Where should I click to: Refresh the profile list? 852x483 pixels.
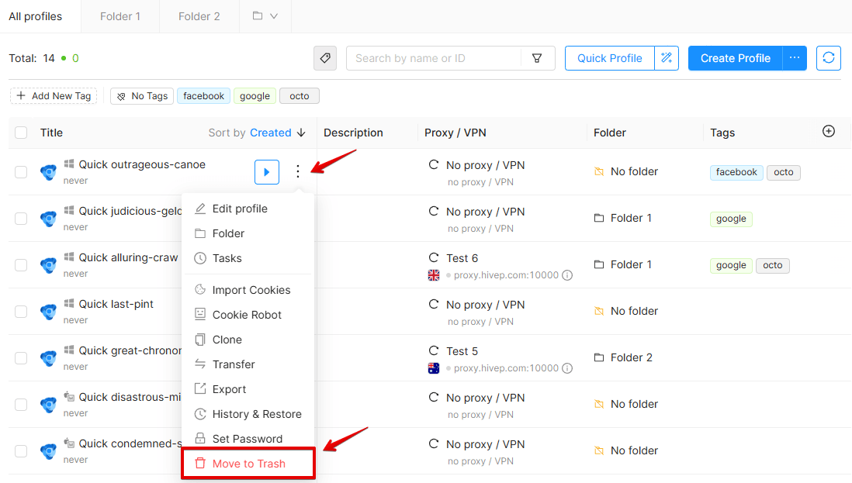829,58
